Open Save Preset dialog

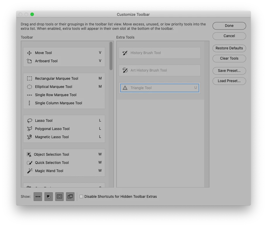[x=229, y=71]
